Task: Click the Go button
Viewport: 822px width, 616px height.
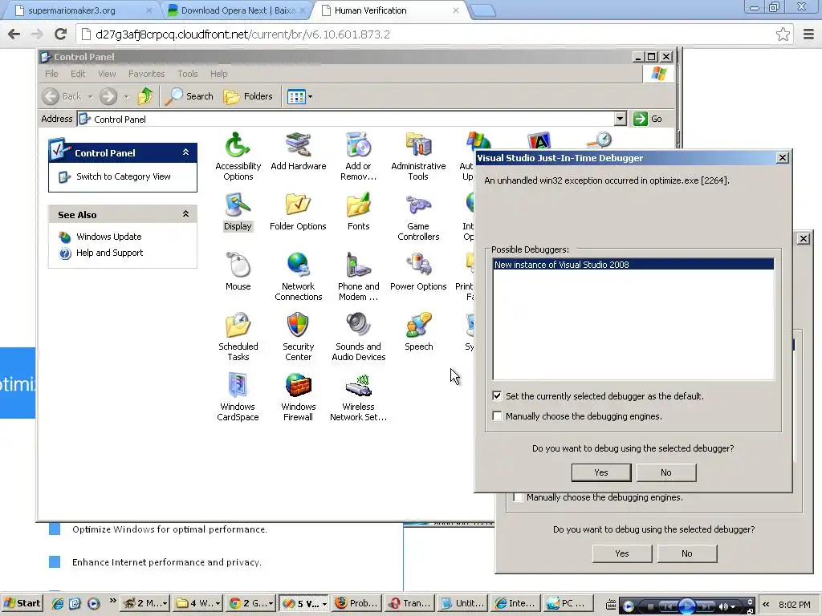Action: click(x=648, y=119)
